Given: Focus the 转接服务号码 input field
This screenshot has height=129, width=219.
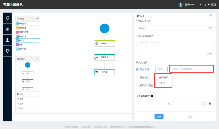Looking at the screenshot, I should 191,69.
